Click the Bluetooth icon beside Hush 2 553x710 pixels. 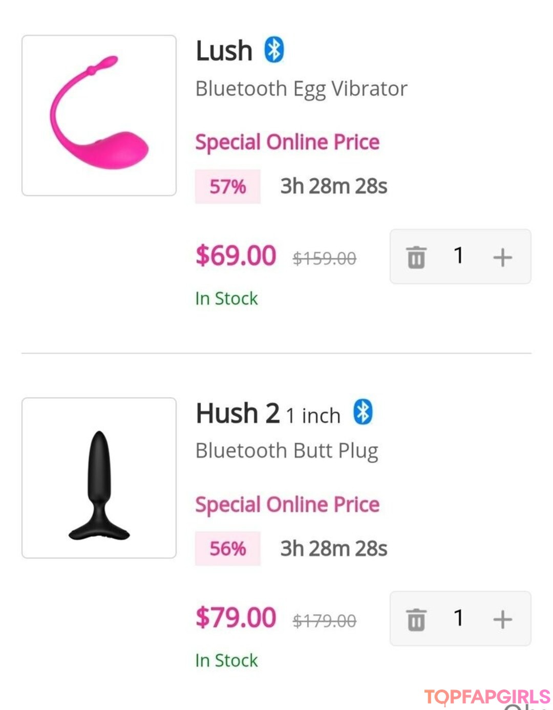[x=363, y=412]
